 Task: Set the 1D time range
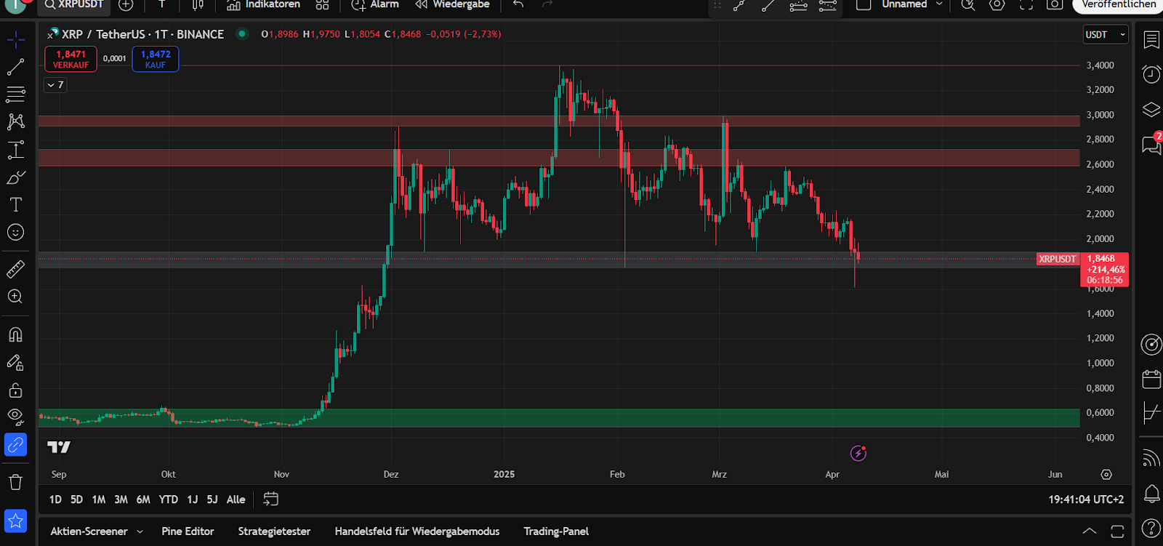[x=55, y=499]
